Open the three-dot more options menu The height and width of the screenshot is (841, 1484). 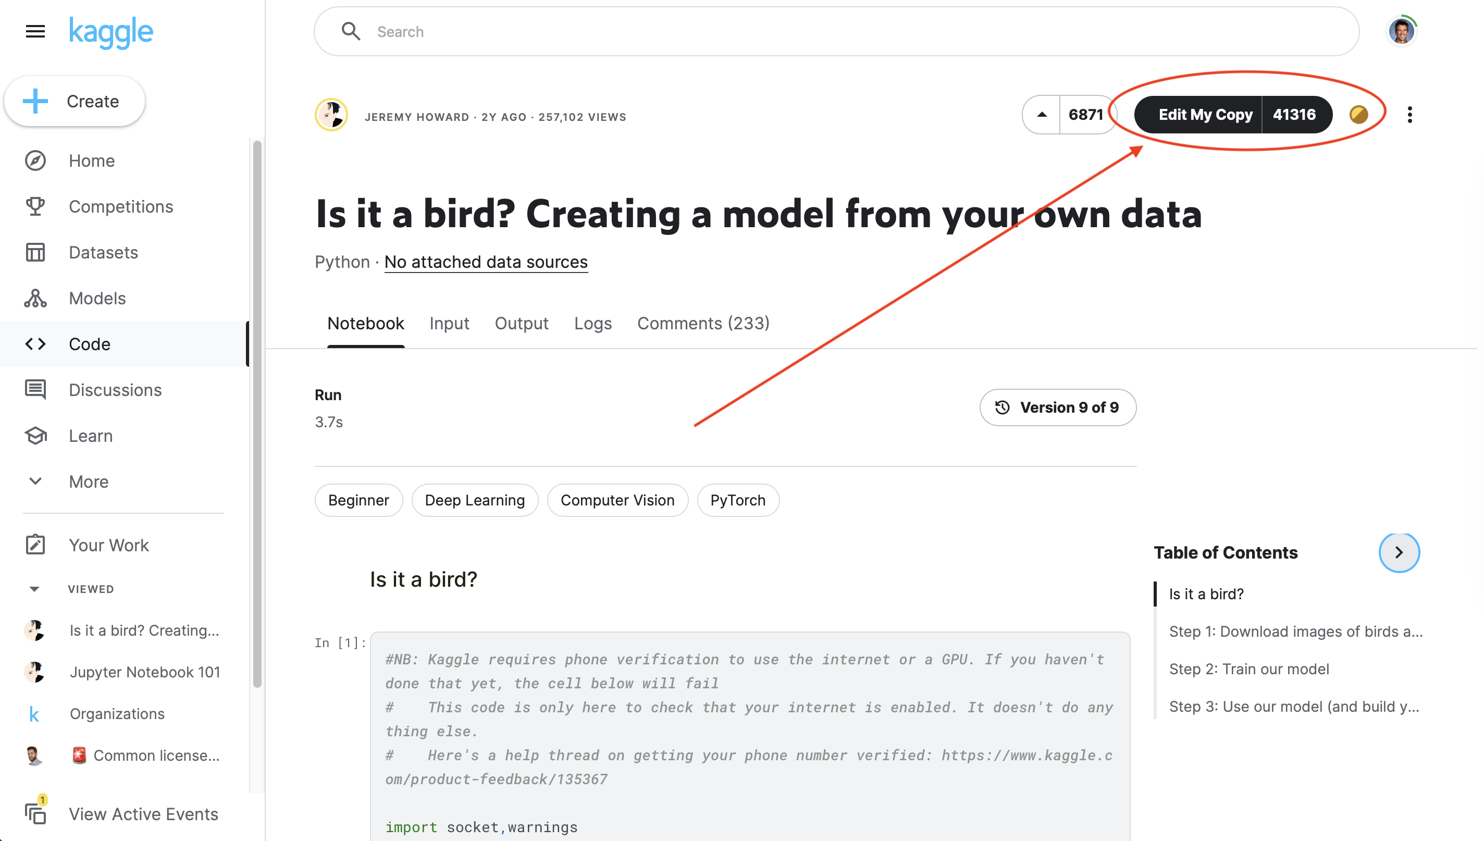(x=1409, y=115)
